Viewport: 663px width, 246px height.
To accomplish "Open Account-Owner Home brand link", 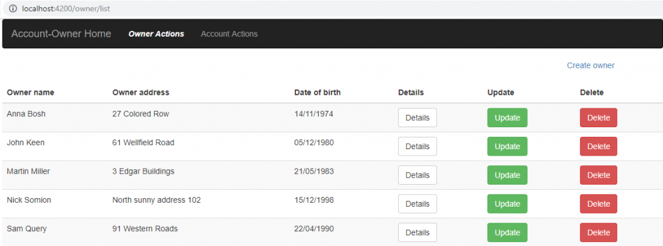I will tap(62, 34).
